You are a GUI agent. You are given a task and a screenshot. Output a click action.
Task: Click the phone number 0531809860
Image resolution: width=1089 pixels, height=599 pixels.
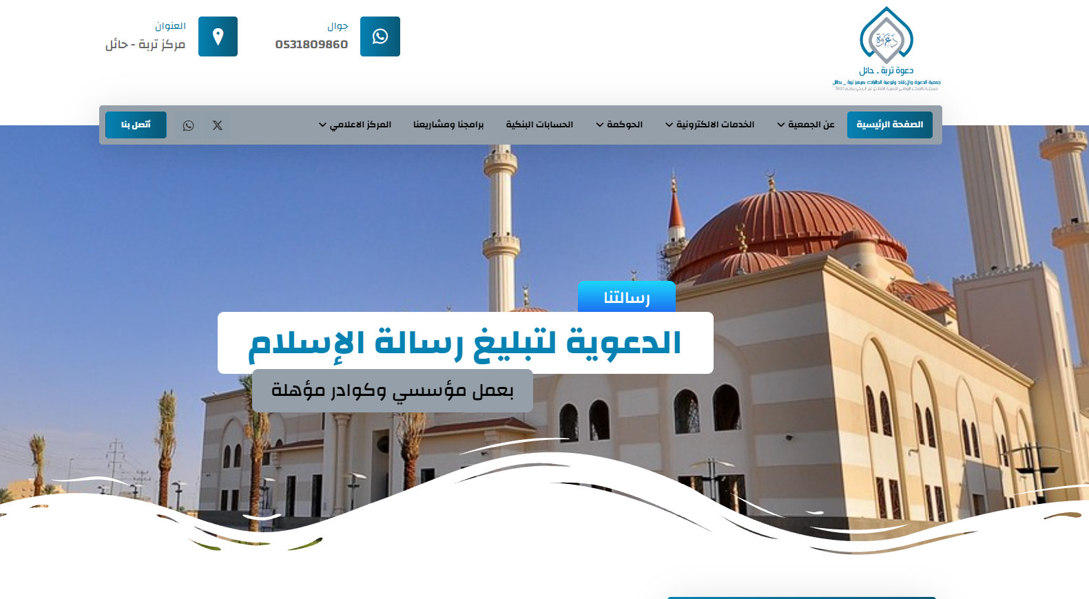pos(311,45)
